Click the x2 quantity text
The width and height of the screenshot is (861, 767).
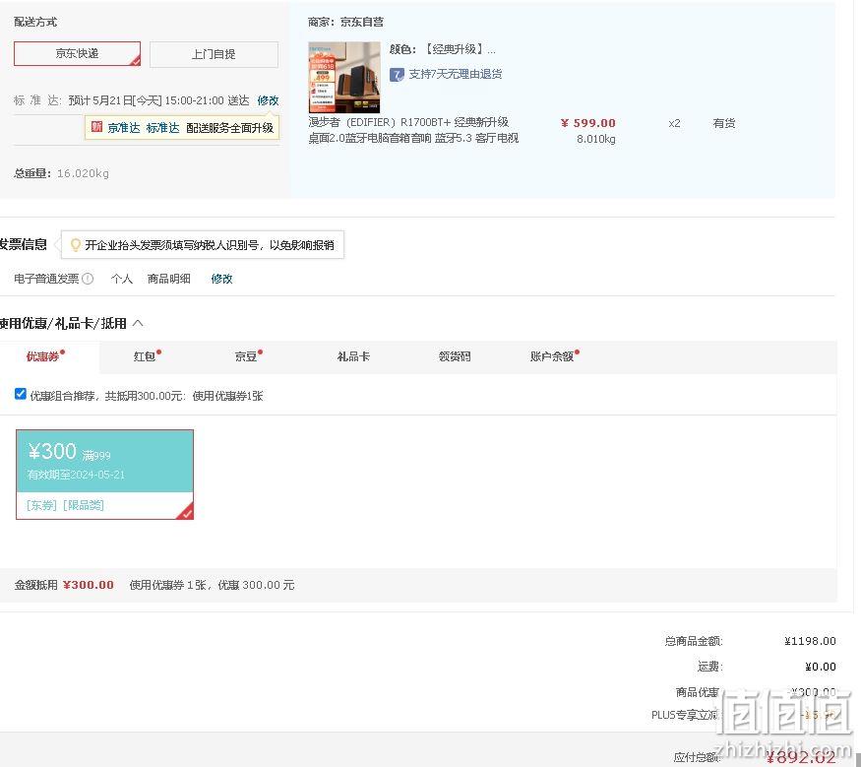point(674,124)
